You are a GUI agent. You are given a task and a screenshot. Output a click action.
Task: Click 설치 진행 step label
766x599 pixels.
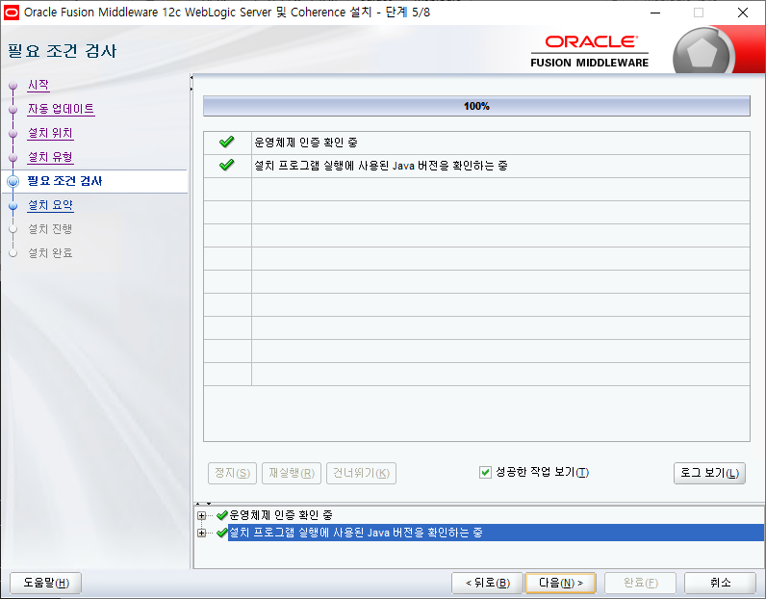click(x=50, y=229)
